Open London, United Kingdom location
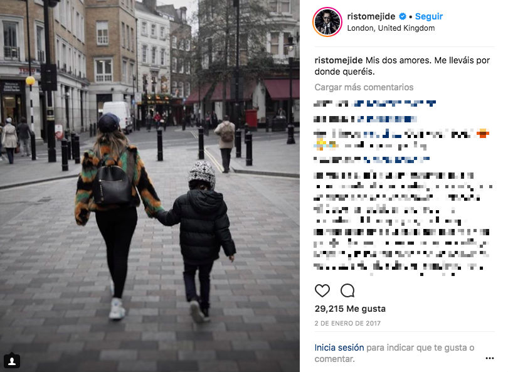This screenshot has width=508, height=372. [391, 28]
